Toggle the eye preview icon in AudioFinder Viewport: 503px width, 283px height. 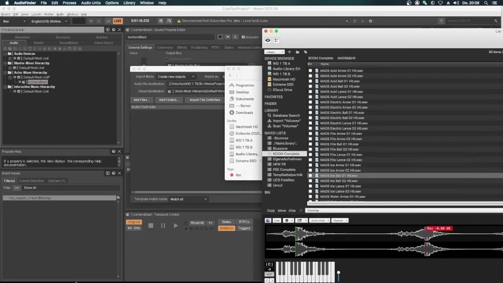[268, 40]
